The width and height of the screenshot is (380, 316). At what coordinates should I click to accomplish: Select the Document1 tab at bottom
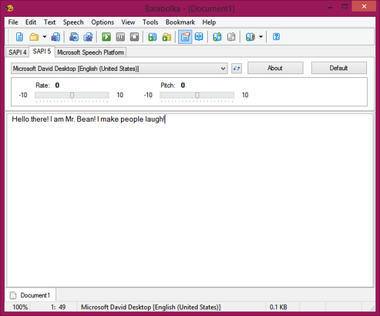click(30, 295)
